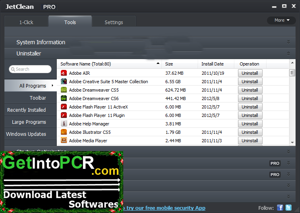This screenshot has width=300, height=213.
Task: Click the program list scrollbar thumb
Action: click(292, 73)
